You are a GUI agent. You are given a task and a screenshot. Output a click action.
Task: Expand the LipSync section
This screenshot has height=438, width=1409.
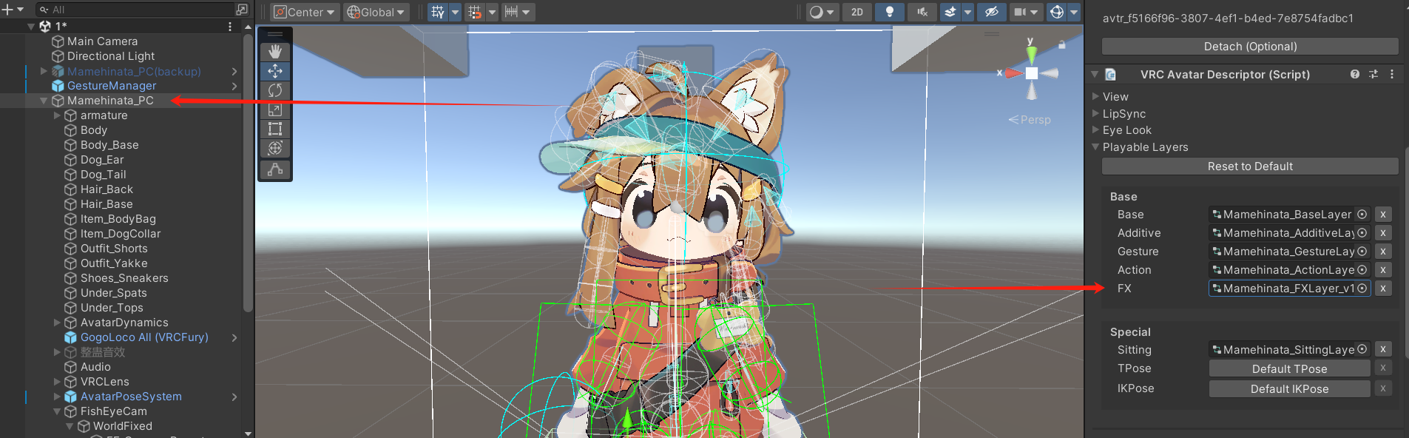point(1095,113)
